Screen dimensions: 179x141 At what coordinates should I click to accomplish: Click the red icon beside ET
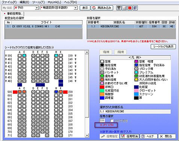click(130, 8)
